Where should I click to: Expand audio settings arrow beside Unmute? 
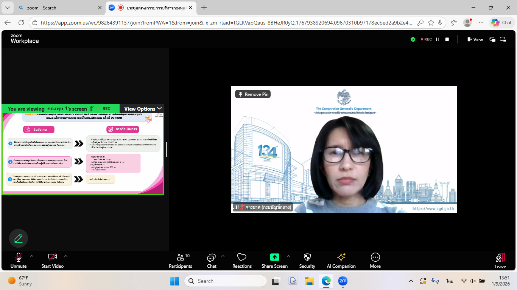(32, 256)
